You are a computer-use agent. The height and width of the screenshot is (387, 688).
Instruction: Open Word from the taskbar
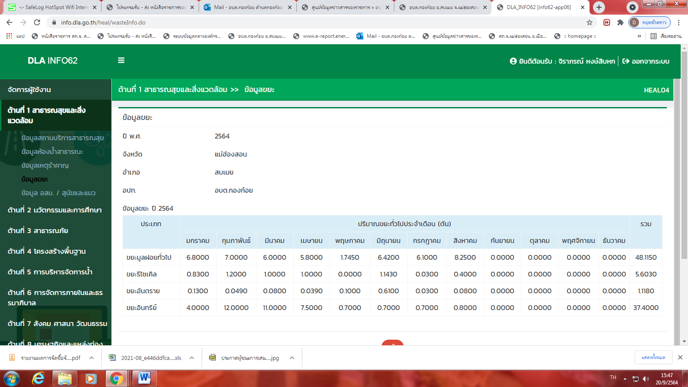pos(144,378)
